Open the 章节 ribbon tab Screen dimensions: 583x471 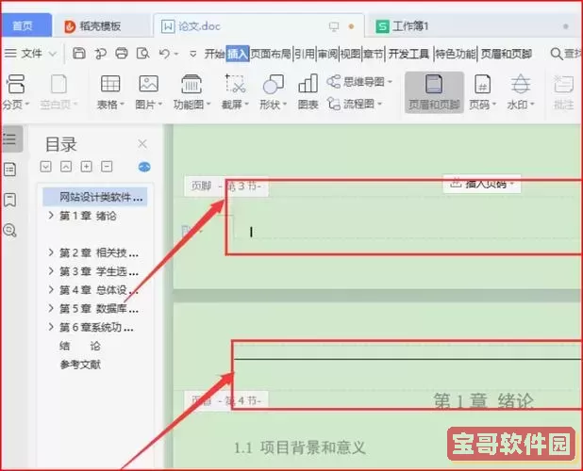pyautogui.click(x=374, y=55)
